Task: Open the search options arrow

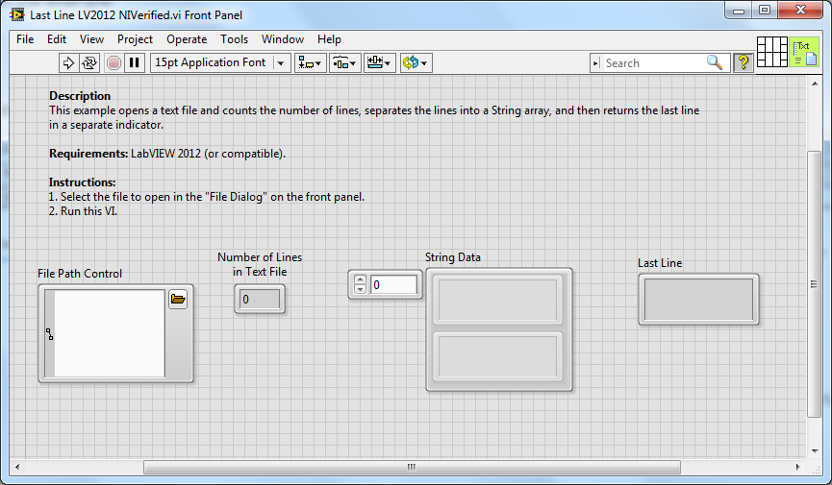Action: click(595, 63)
